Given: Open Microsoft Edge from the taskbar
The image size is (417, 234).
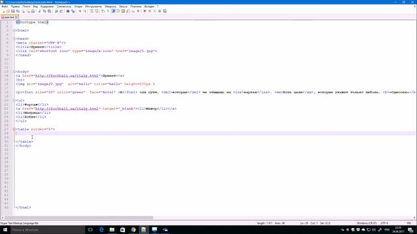Looking at the screenshot, I should [x=102, y=229].
